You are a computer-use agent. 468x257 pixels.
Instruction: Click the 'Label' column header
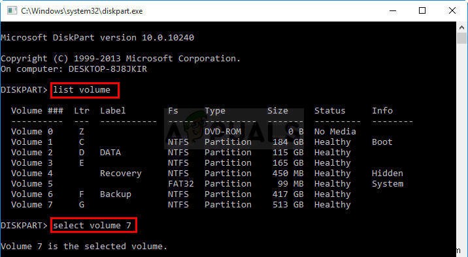pos(113,111)
